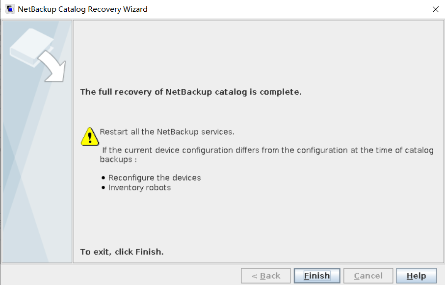Click bullet dot before Reconfigure the devices
This screenshot has width=445, height=285.
pos(103,178)
